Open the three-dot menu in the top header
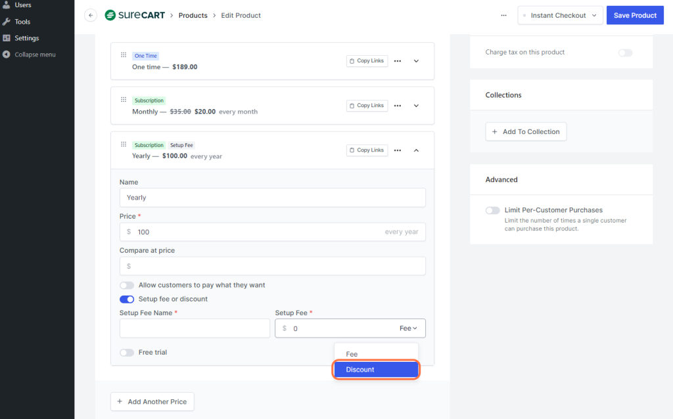This screenshot has height=419, width=673. coord(503,15)
